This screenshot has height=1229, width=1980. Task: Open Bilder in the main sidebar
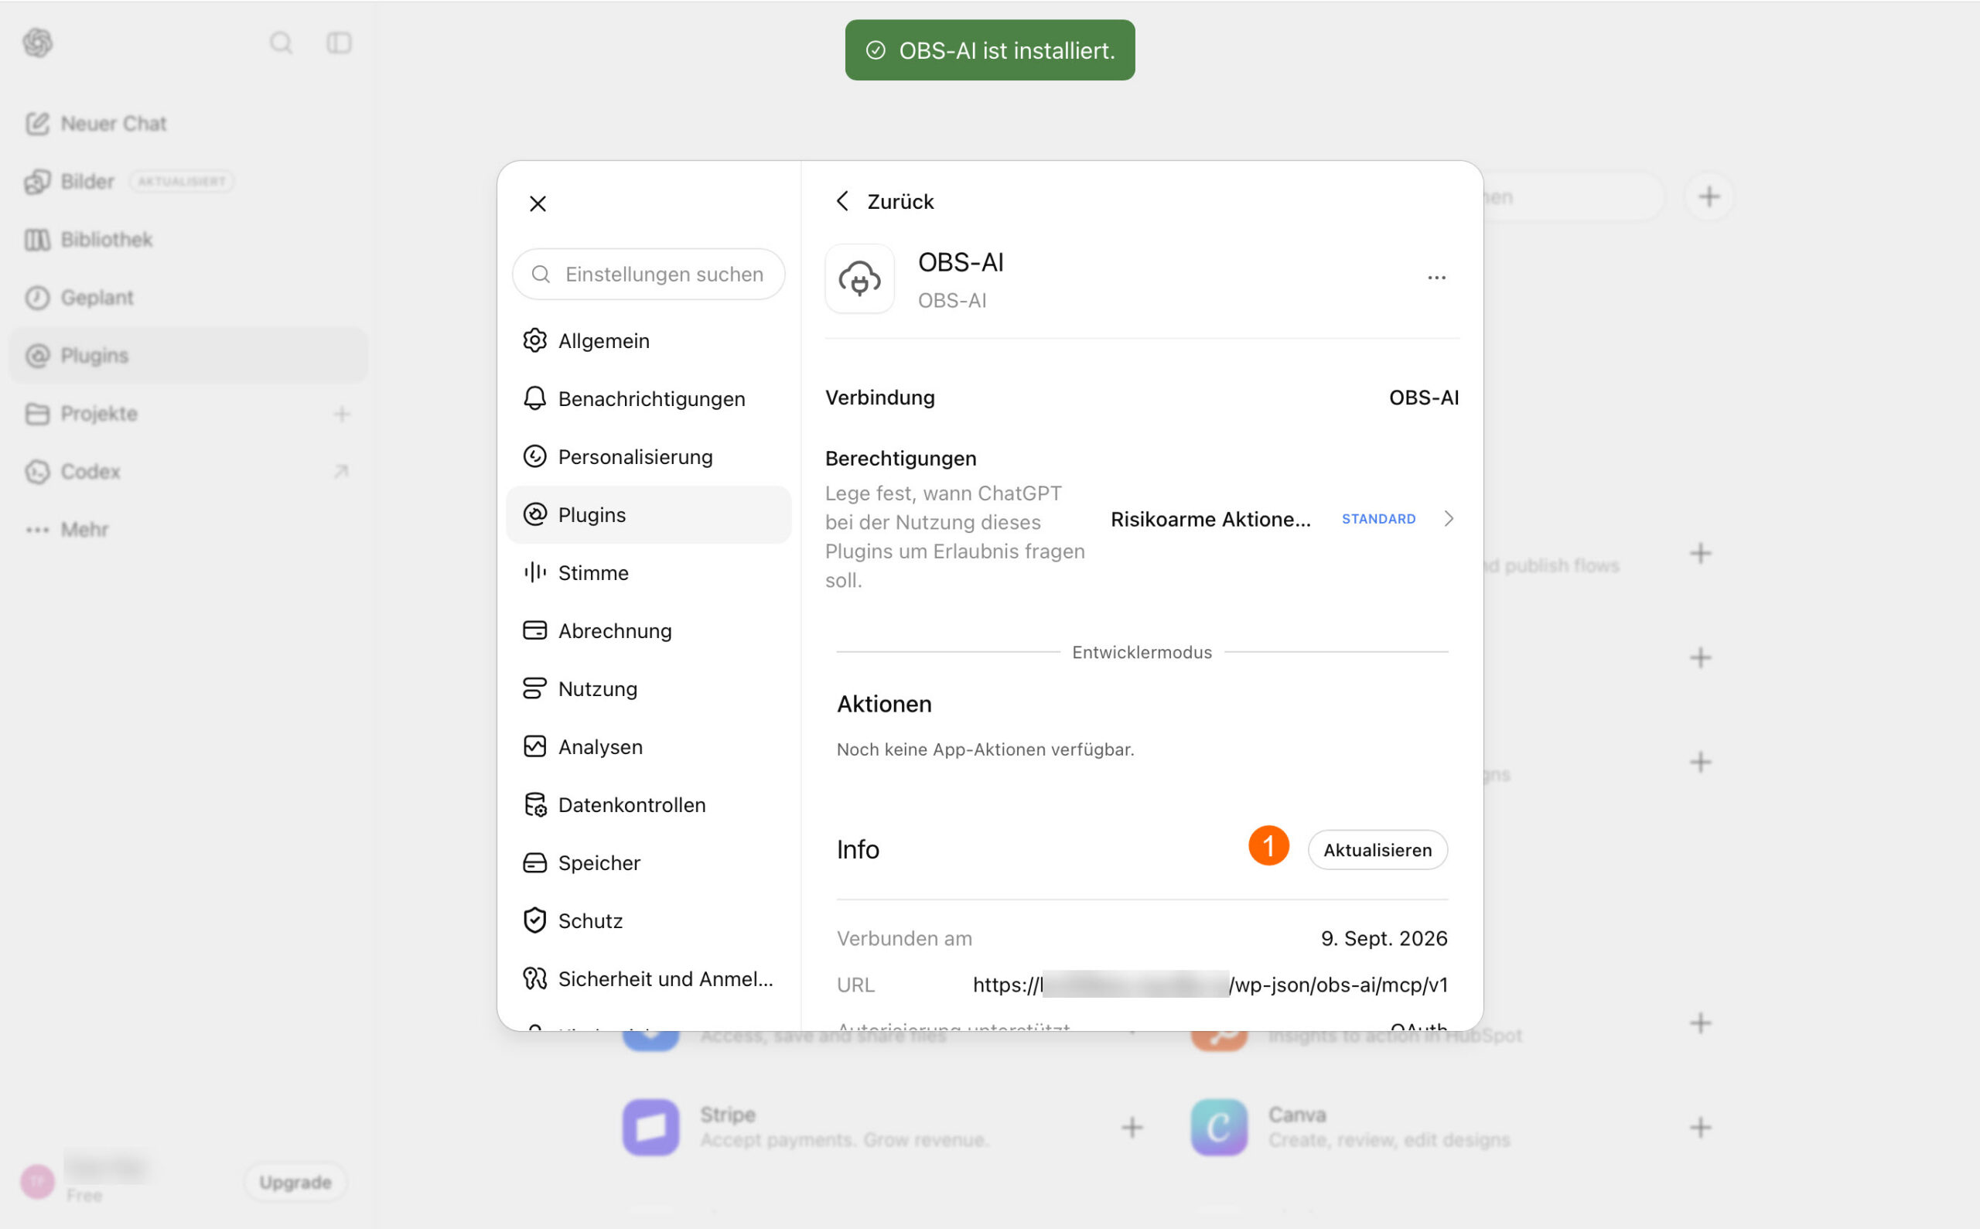[x=187, y=181]
